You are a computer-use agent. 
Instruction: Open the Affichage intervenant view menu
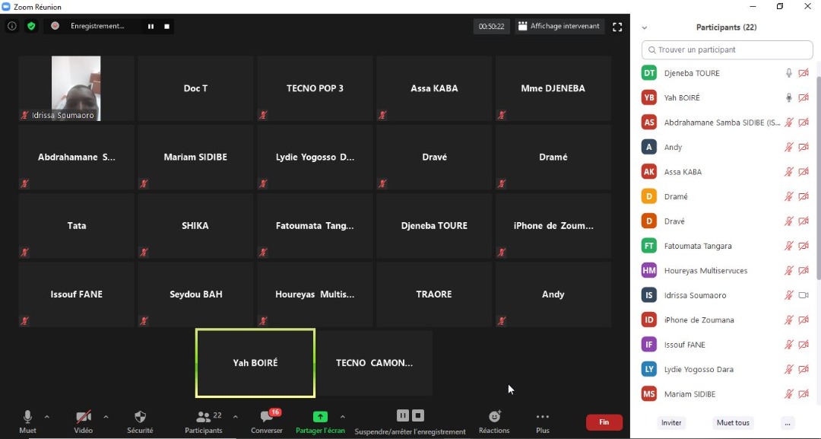tap(560, 27)
